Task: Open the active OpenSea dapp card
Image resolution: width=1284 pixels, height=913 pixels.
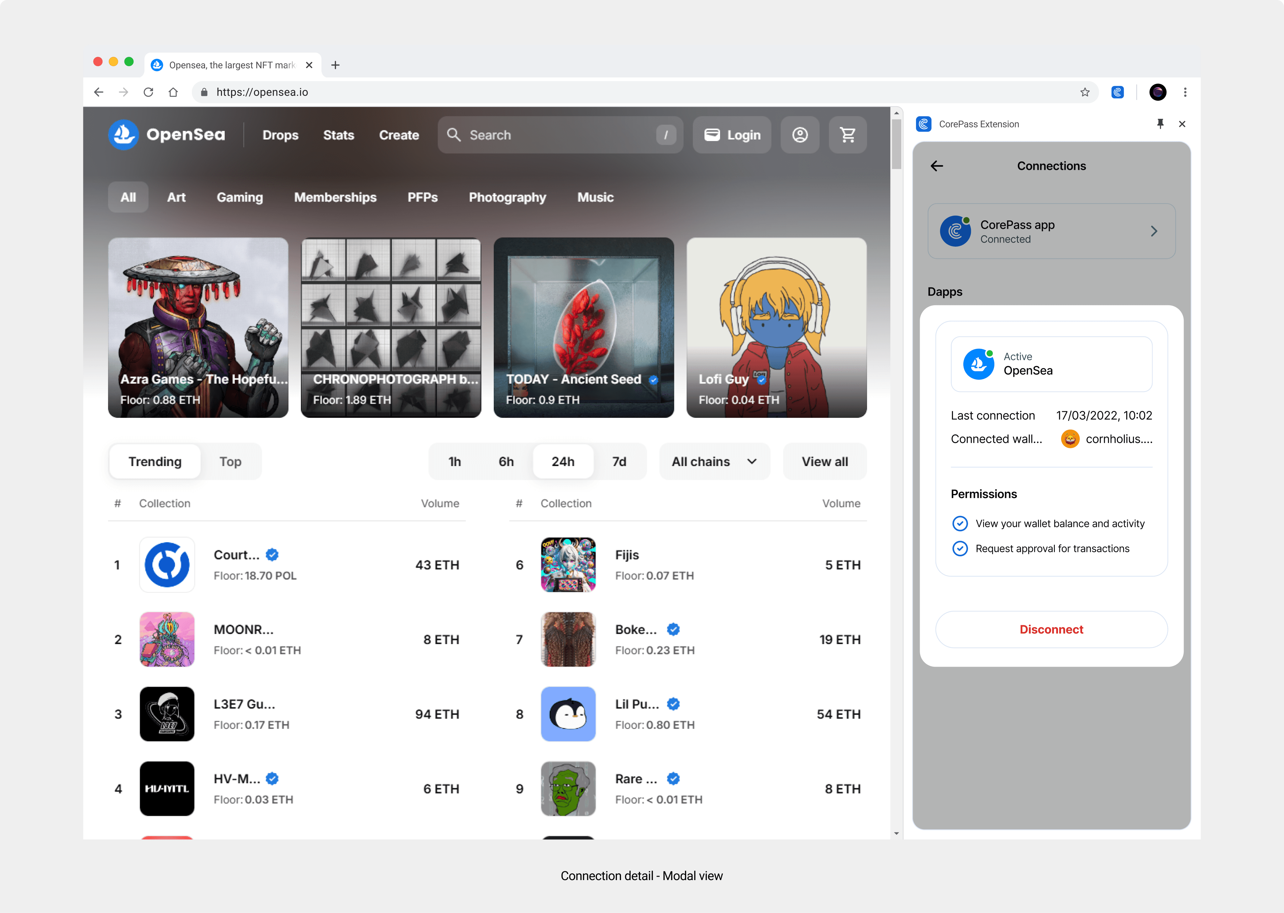Action: (x=1051, y=364)
